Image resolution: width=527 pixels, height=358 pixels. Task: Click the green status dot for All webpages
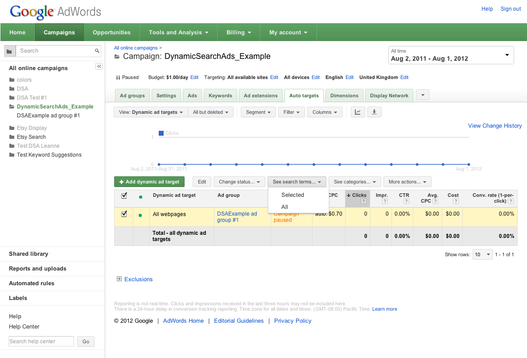point(140,215)
